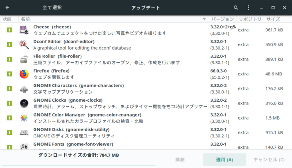Minimize the update window
The height and width of the screenshot is (168, 292).
[x=261, y=8]
